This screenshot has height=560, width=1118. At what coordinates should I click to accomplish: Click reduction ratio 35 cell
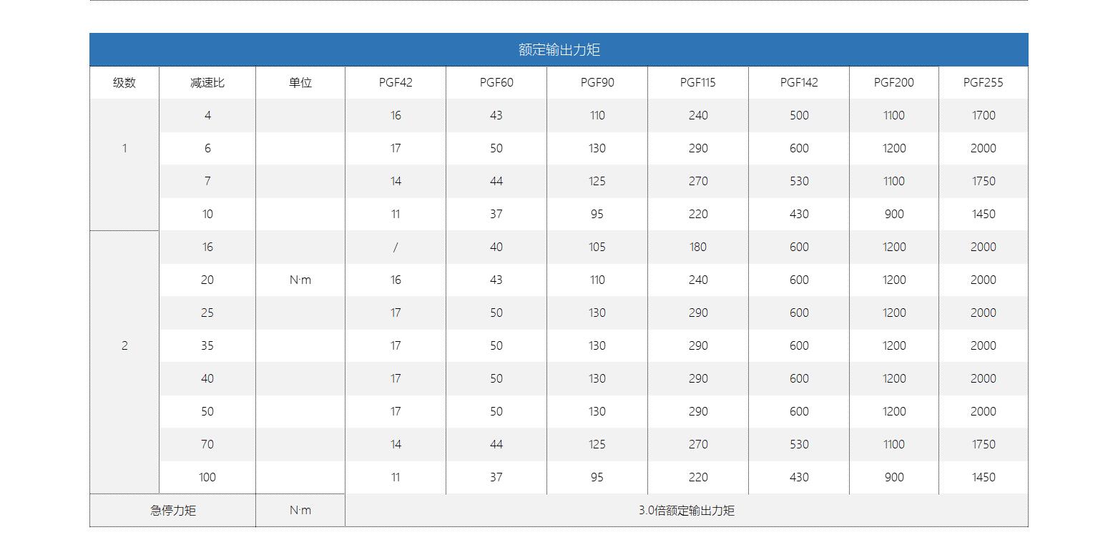coord(207,345)
